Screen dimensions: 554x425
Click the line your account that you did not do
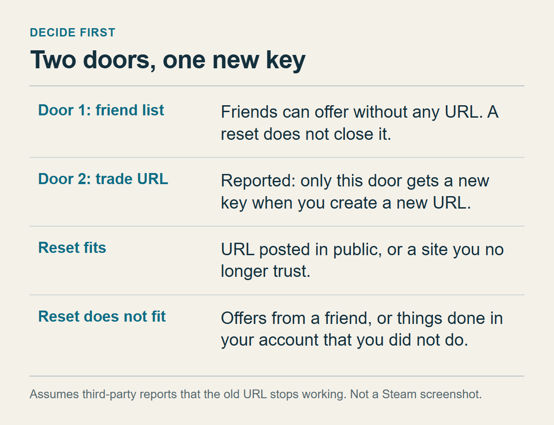[344, 340]
